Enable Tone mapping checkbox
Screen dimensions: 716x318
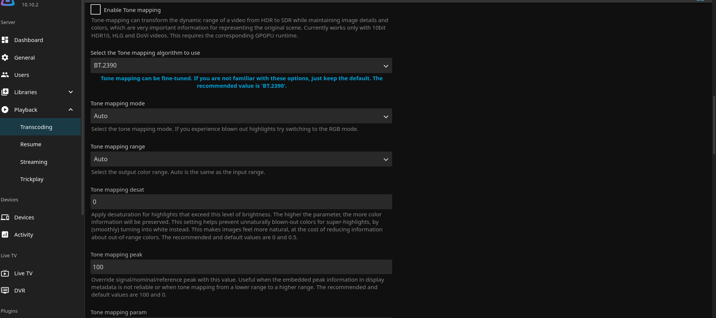point(95,10)
